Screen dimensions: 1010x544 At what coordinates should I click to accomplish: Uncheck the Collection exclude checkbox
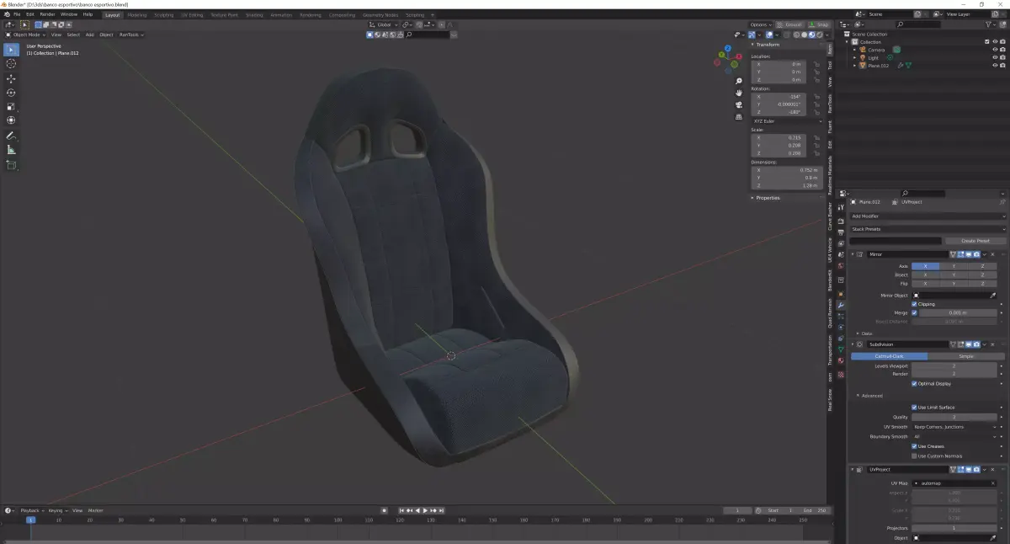tap(986, 41)
